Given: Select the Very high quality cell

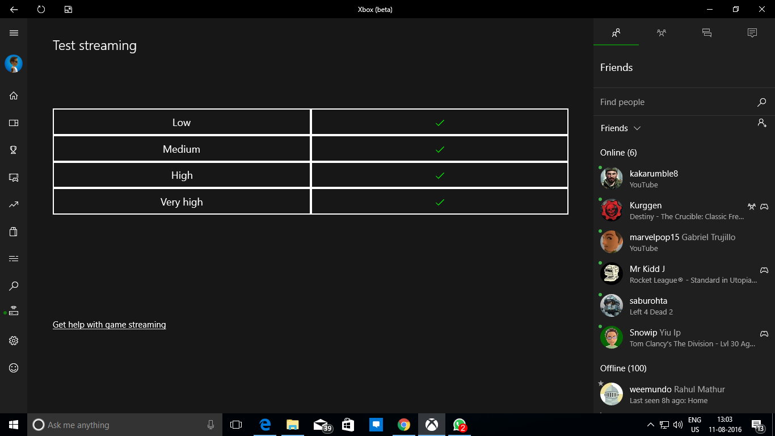Looking at the screenshot, I should [182, 202].
